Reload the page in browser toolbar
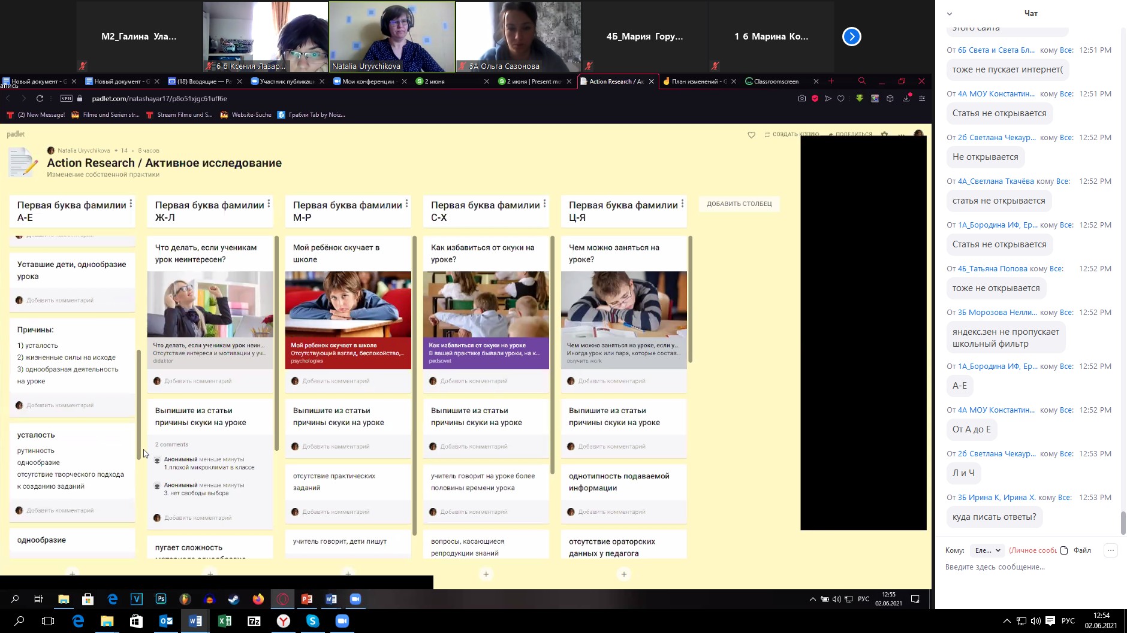The width and height of the screenshot is (1127, 633). coord(40,98)
